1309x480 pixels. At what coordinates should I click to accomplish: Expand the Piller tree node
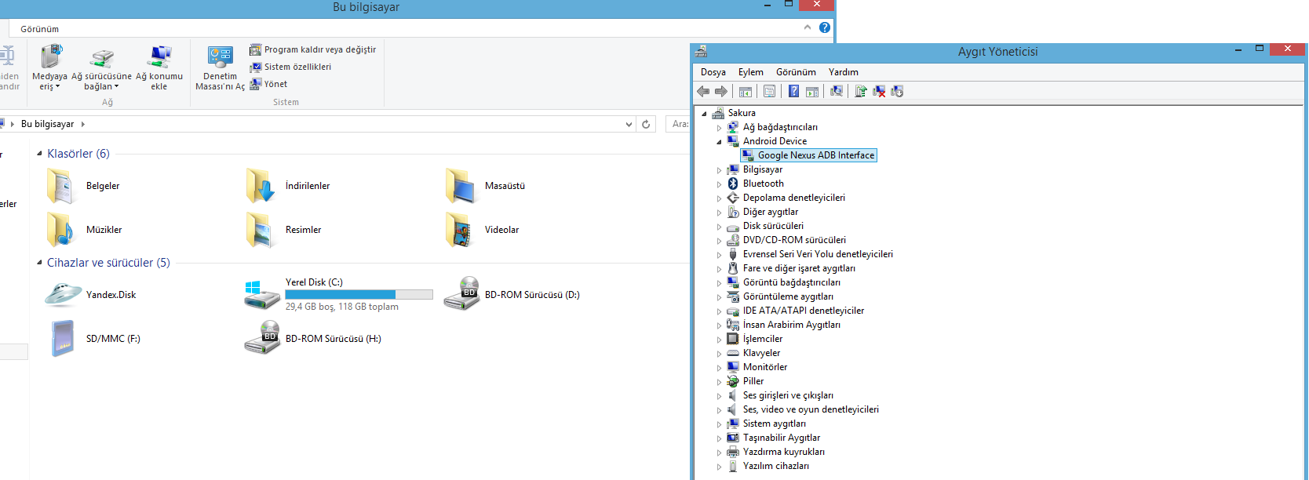pos(719,382)
